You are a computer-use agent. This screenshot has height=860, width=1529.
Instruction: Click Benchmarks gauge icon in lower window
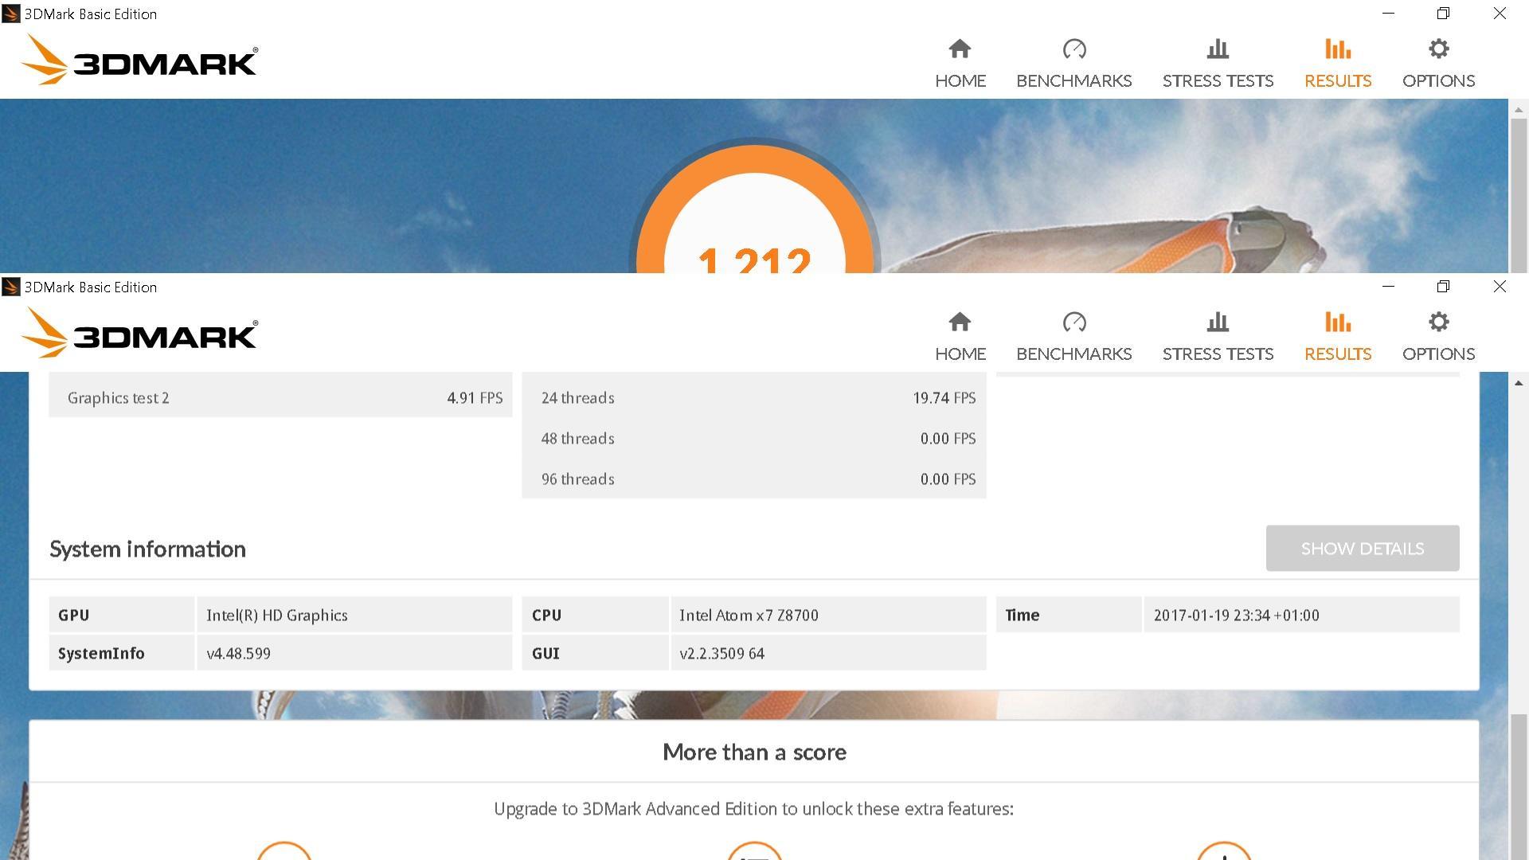click(x=1073, y=322)
